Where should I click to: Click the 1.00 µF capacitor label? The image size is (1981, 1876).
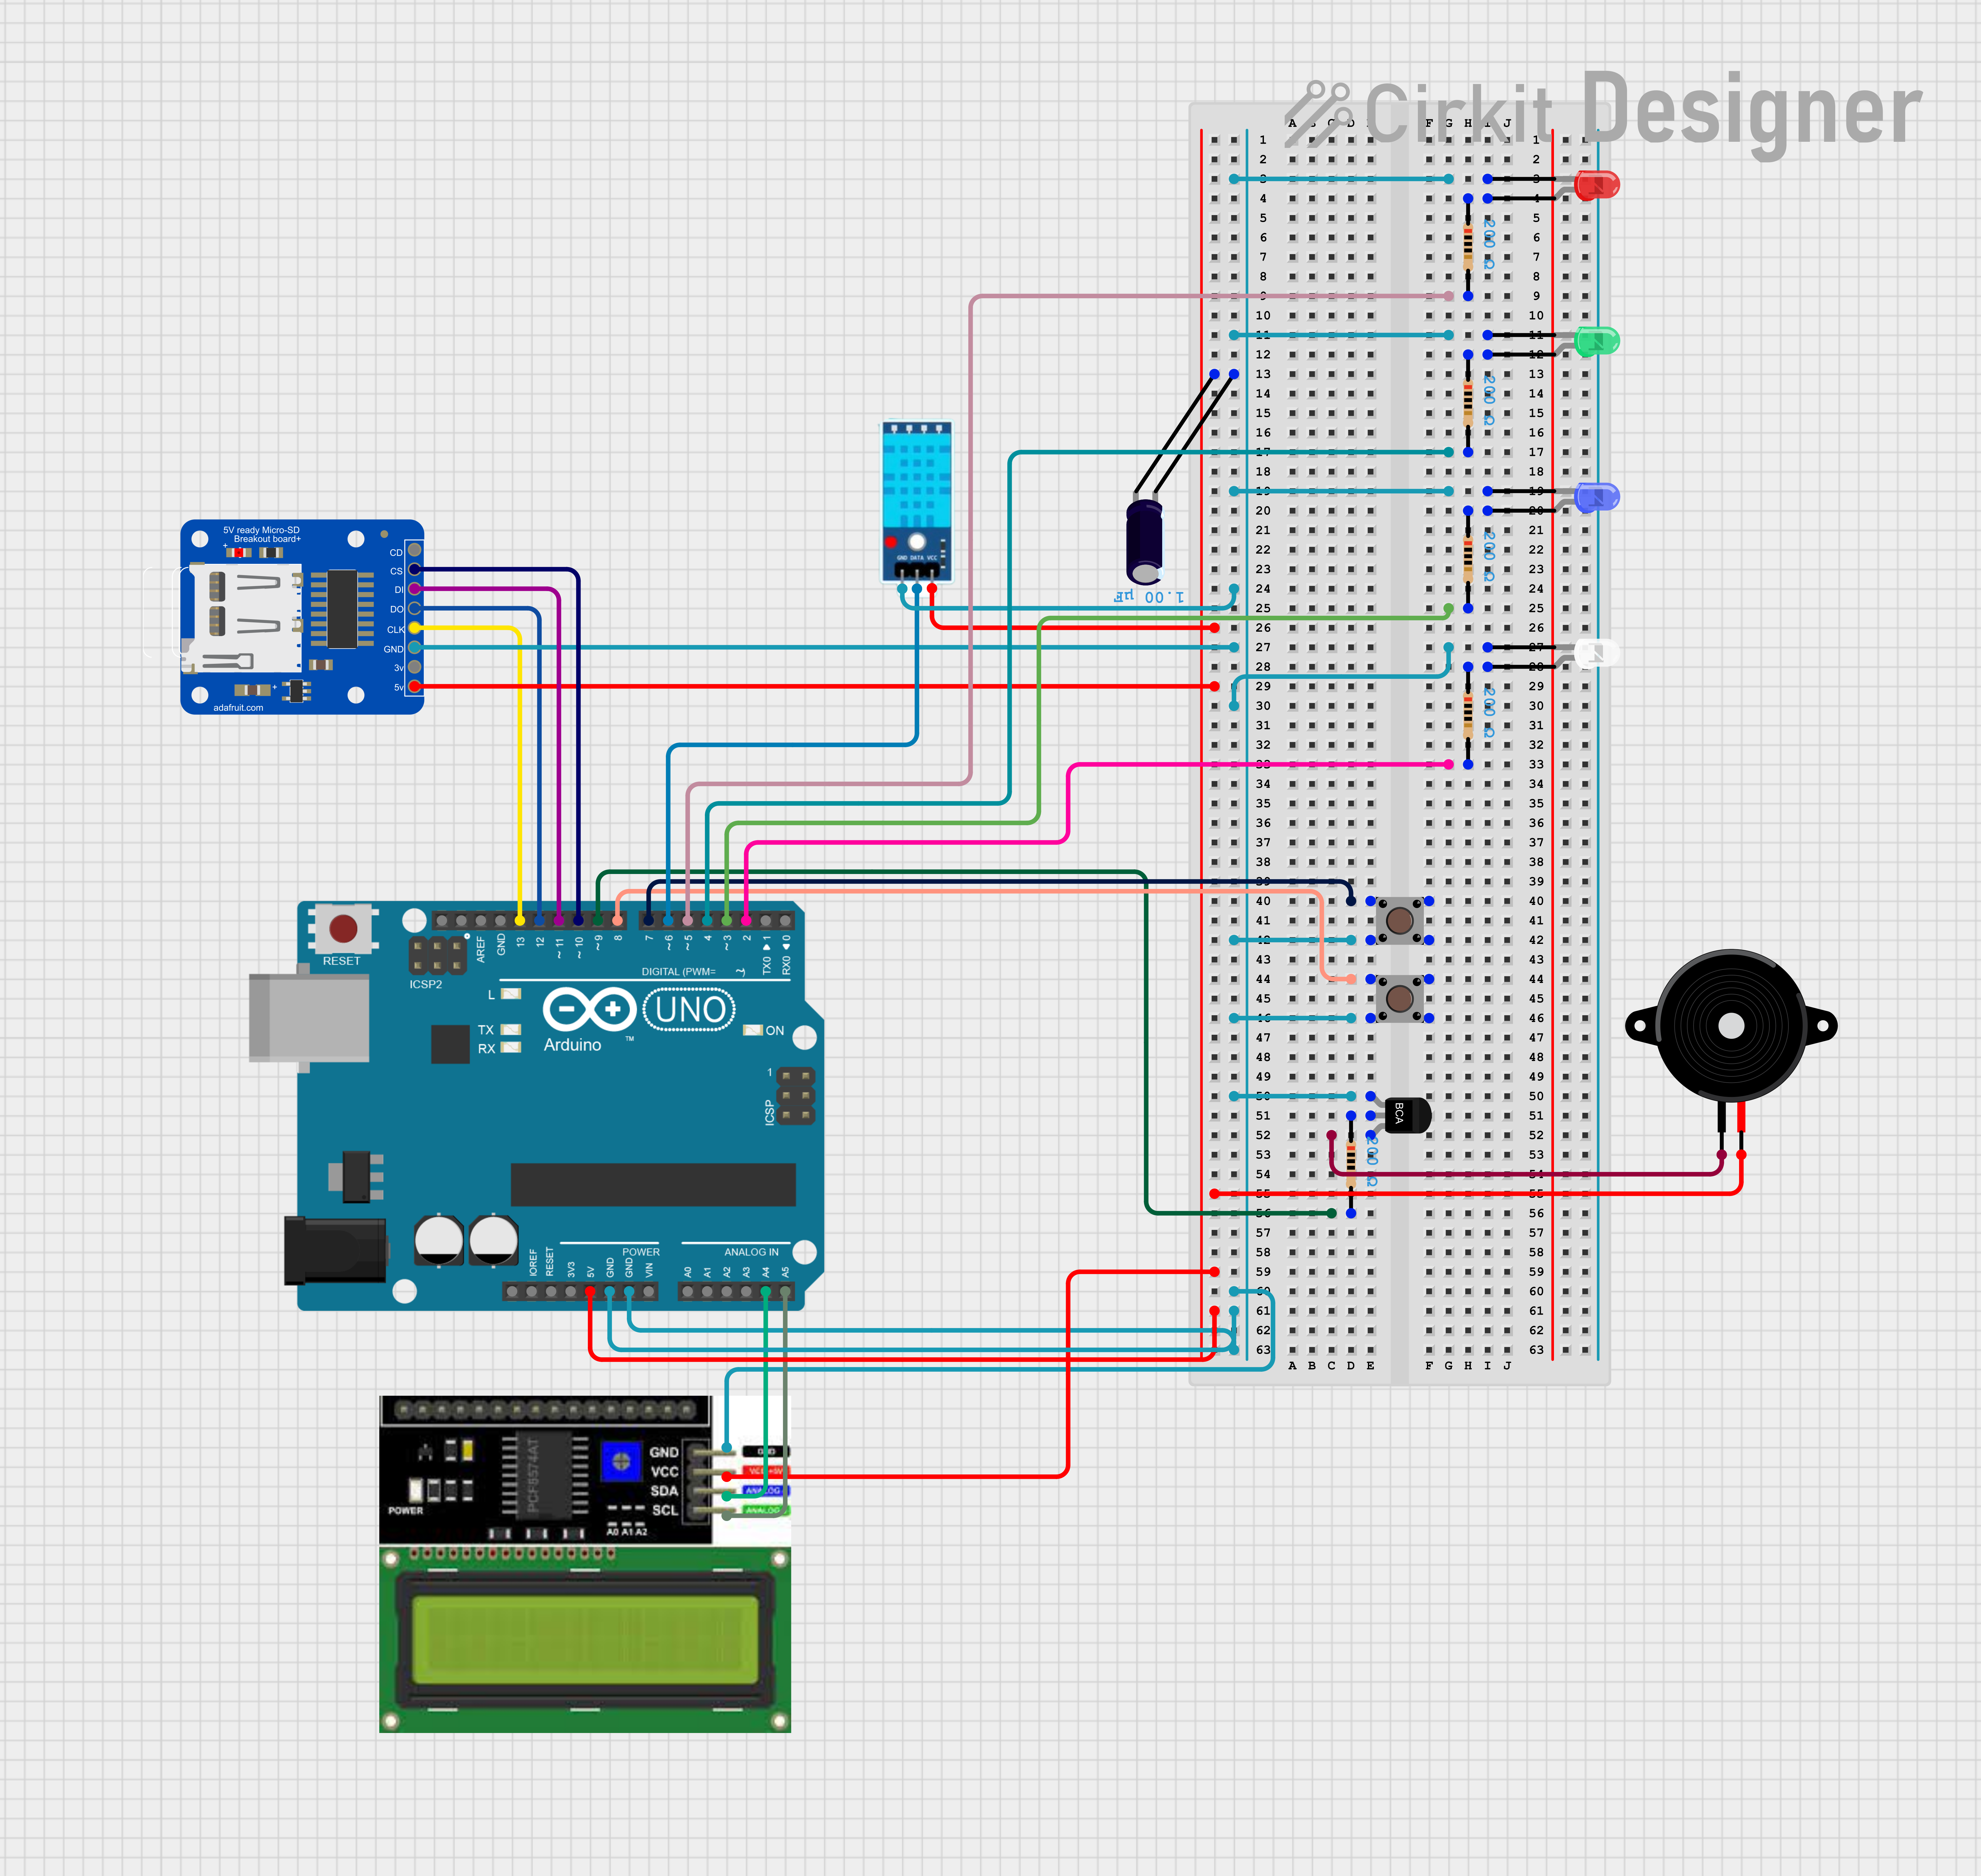1149,597
